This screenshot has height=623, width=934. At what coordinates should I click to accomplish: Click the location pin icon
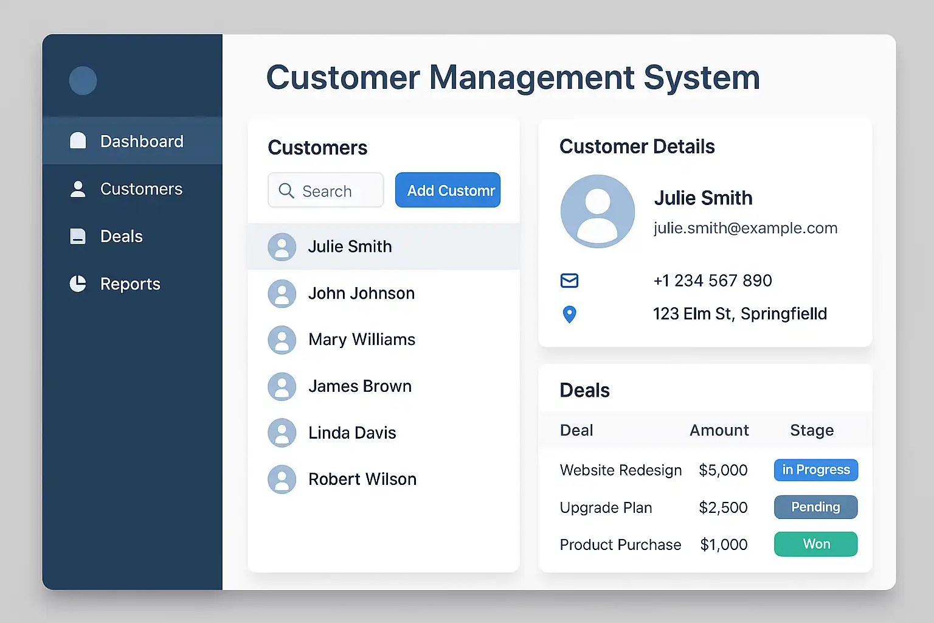click(569, 314)
